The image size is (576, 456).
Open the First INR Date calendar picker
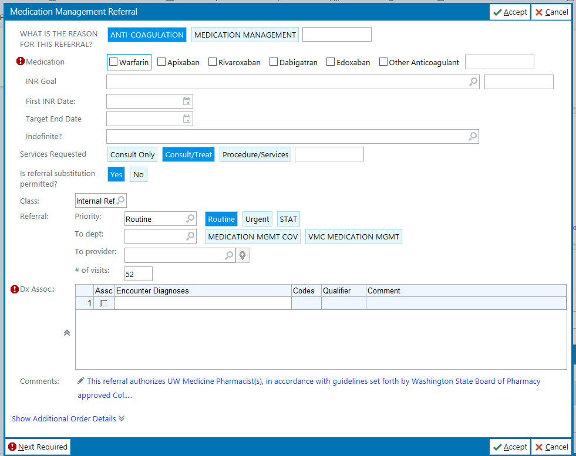pos(187,102)
